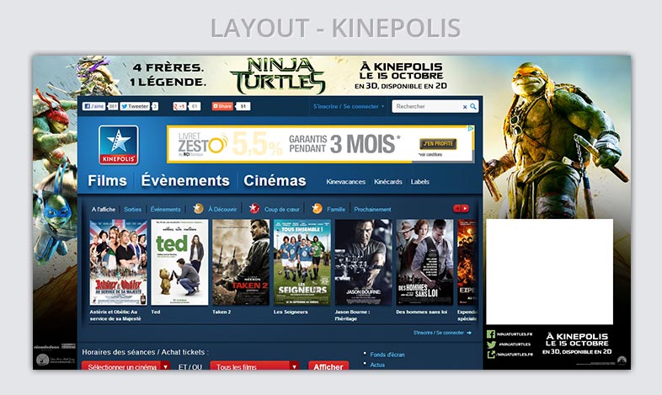
Task: Click the Fonds d'écran link
Action: 387,355
